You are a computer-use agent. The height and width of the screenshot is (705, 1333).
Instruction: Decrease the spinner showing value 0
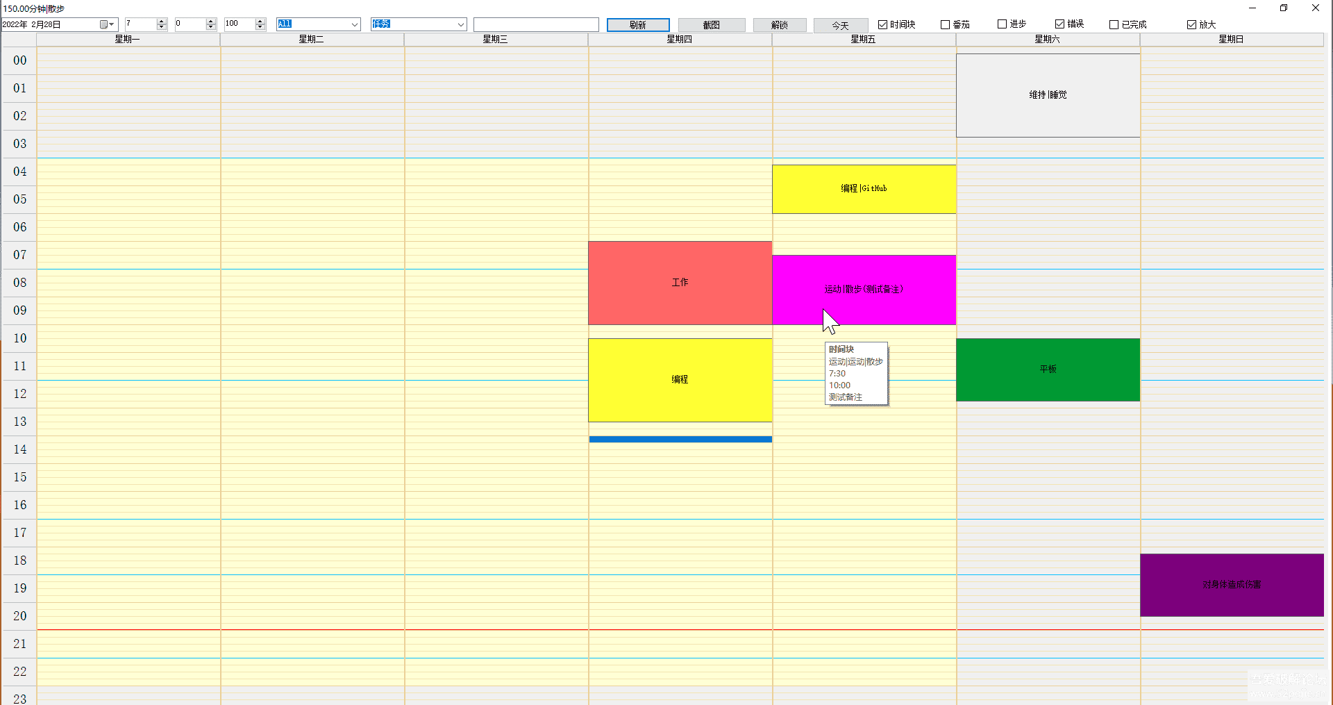[211, 27]
